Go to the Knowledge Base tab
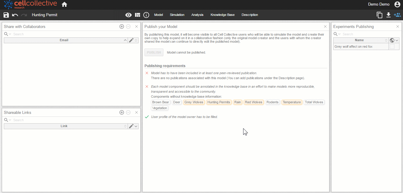 point(222,15)
